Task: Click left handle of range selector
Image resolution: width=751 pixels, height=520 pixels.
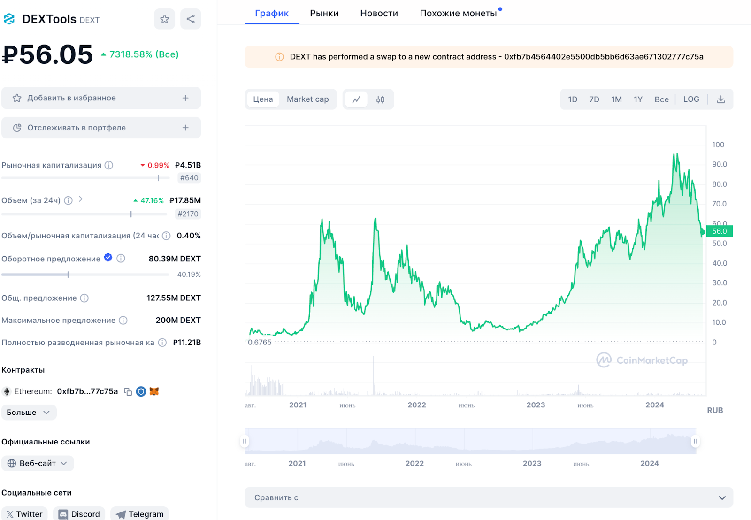Action: (x=245, y=441)
